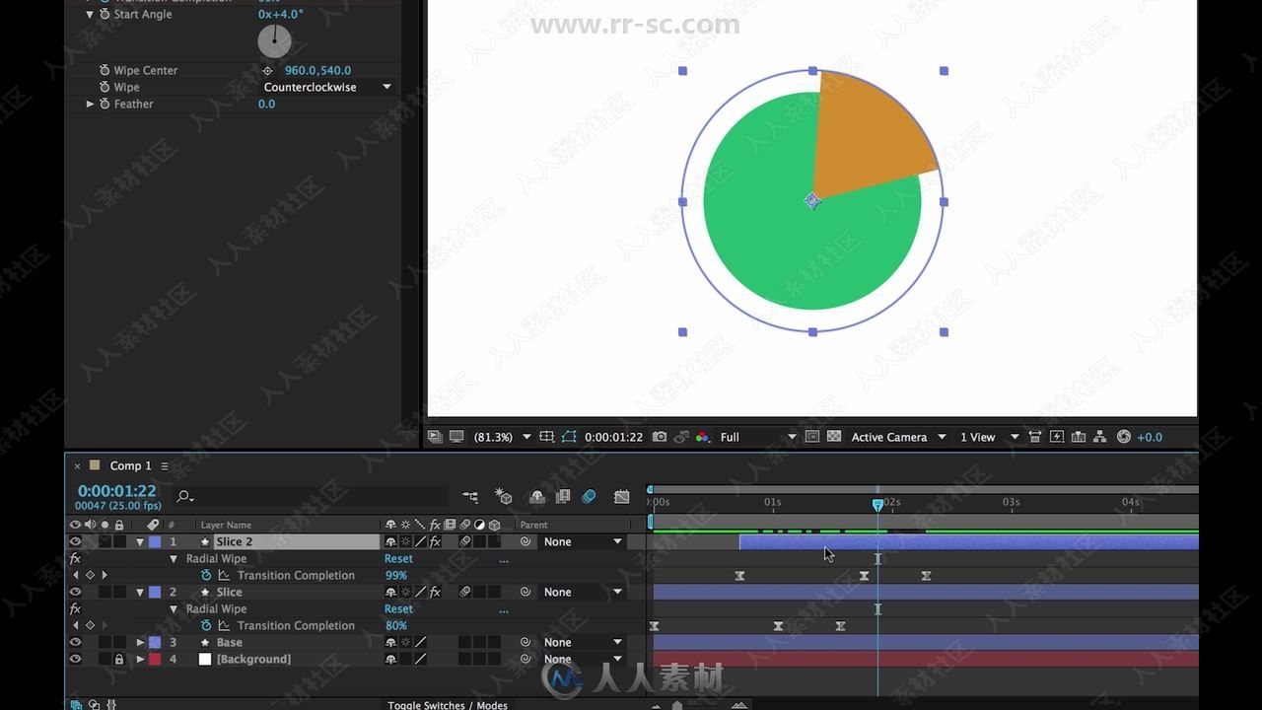Screen dimensions: 1262x710
Task: Open the Counterclockwise wipe dropdown
Action: [327, 87]
